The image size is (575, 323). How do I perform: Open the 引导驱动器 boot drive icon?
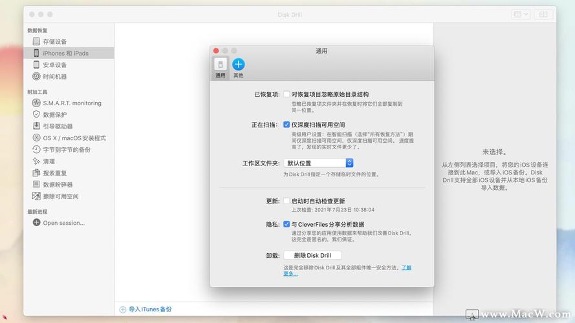(x=36, y=126)
